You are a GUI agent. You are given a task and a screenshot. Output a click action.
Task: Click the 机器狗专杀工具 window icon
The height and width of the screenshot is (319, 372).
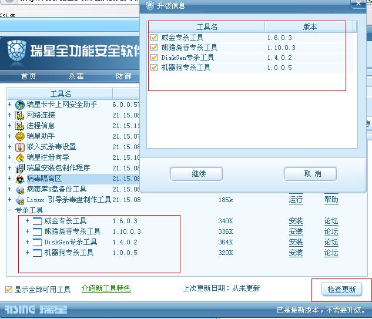point(37,253)
